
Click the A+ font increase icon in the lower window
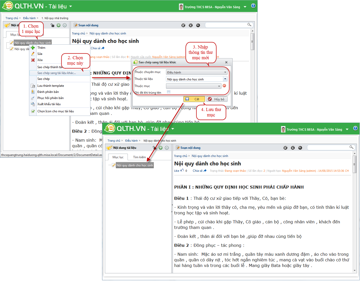(x=285, y=148)
